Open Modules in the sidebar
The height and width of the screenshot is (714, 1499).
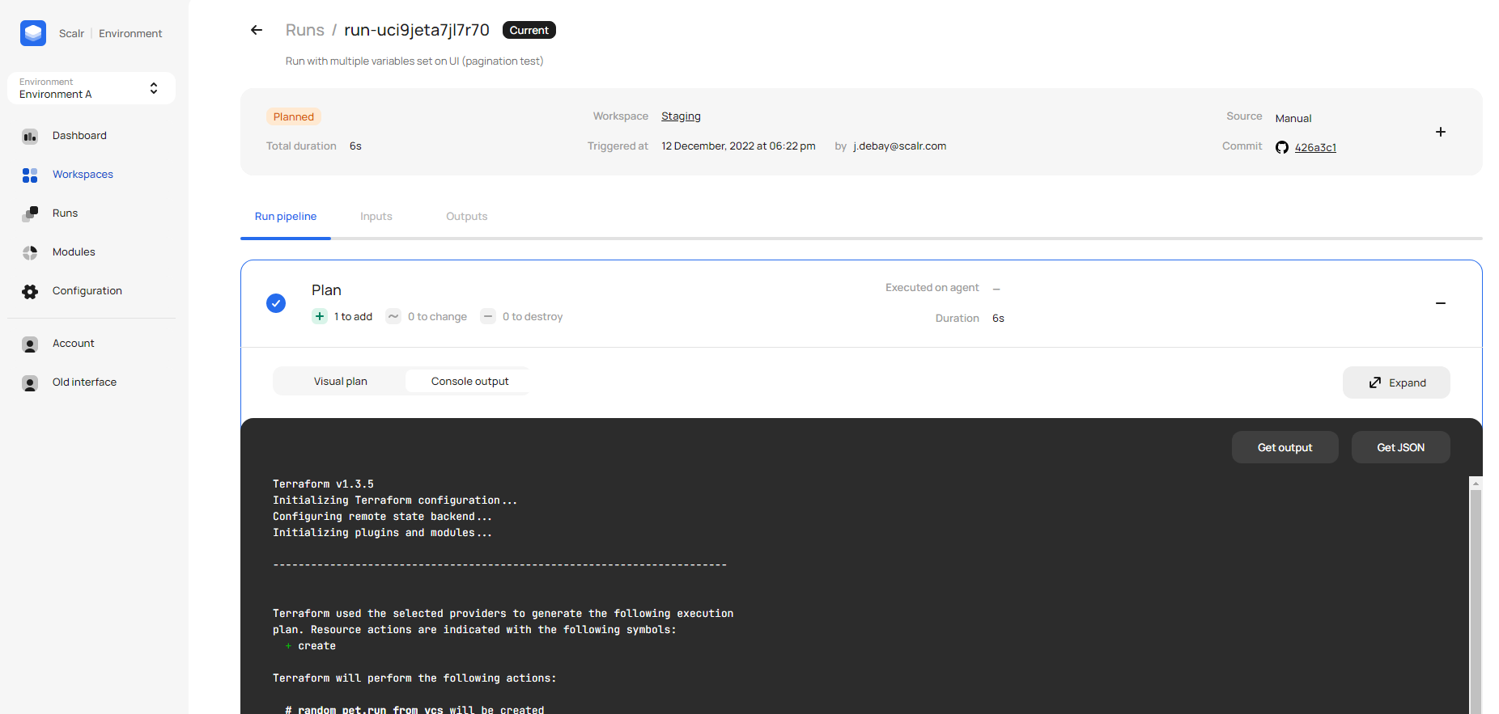[x=74, y=251]
